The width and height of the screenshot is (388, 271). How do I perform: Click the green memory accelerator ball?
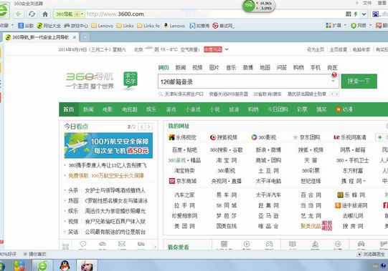coord(248,6)
